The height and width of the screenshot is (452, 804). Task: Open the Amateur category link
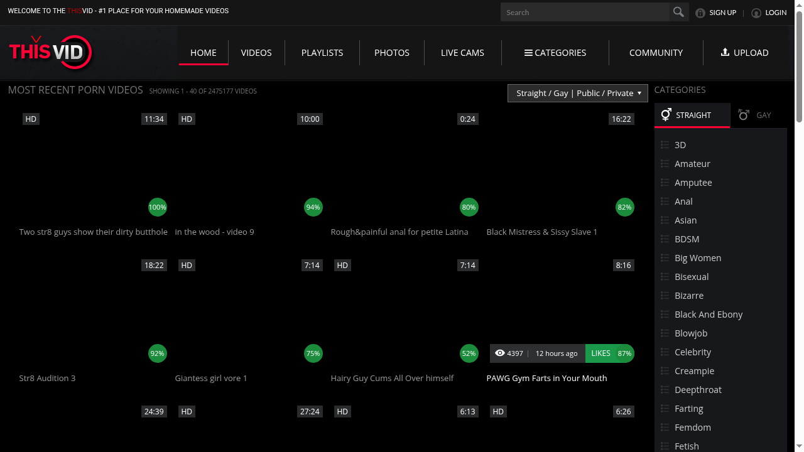(692, 164)
